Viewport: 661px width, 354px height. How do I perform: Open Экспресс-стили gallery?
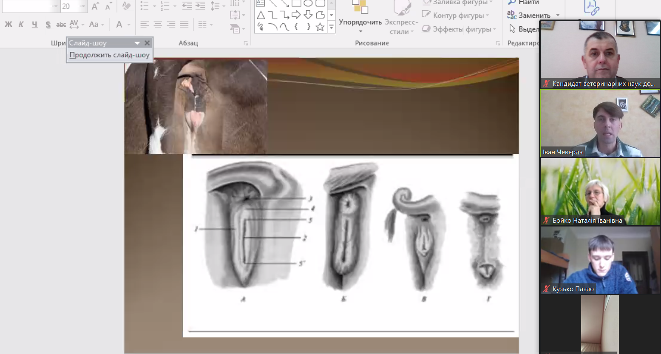(x=402, y=17)
